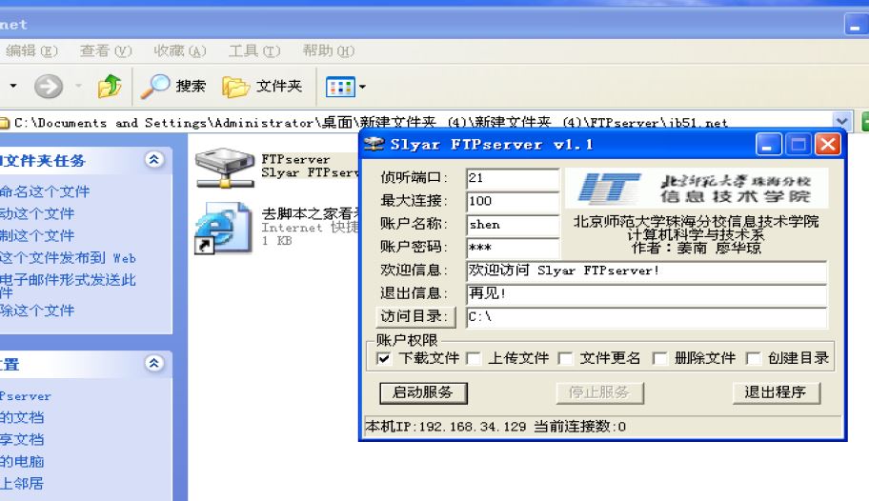Uncheck the download files permission checkbox
The width and height of the screenshot is (869, 501).
(383, 358)
